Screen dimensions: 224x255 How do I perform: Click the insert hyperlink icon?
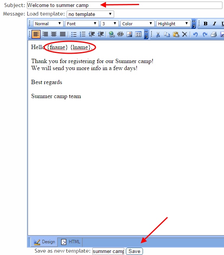tap(111, 34)
